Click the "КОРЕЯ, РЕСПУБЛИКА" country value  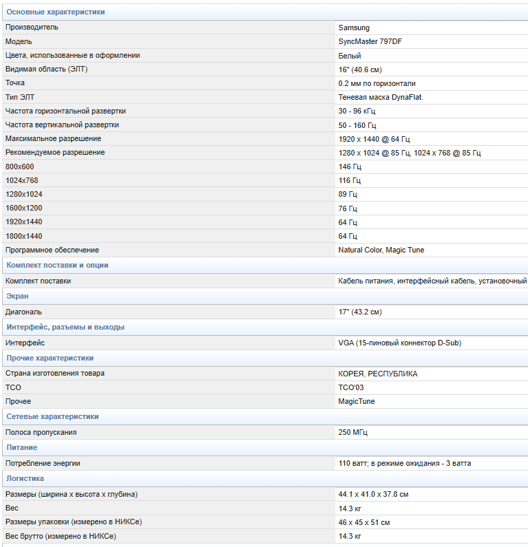pos(377,374)
